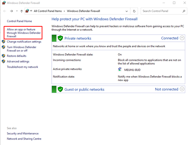The height and width of the screenshot is (145, 190).
Task: Click the firewall icon in address bar
Action: (27, 11)
